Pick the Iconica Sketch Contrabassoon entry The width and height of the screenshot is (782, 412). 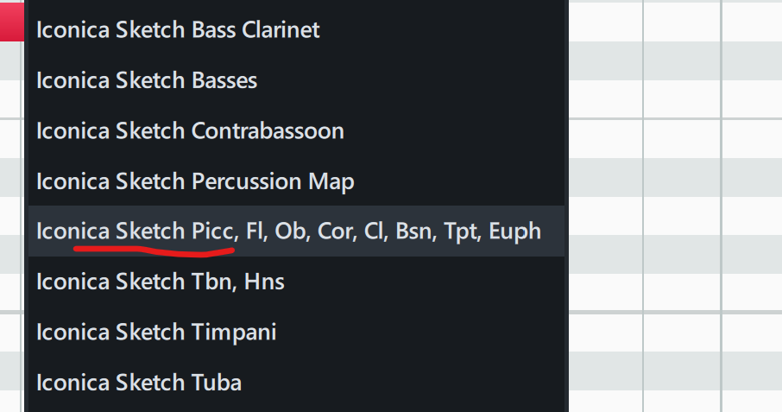190,131
